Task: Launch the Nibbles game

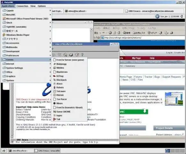Action: coord(69,68)
